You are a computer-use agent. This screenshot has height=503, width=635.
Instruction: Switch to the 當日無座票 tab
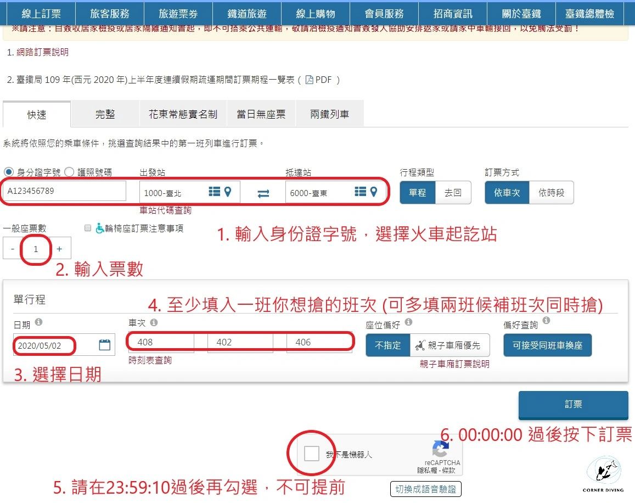[x=261, y=114]
